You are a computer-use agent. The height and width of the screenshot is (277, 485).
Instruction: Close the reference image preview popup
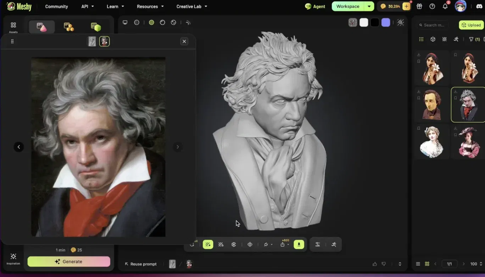coord(184,41)
